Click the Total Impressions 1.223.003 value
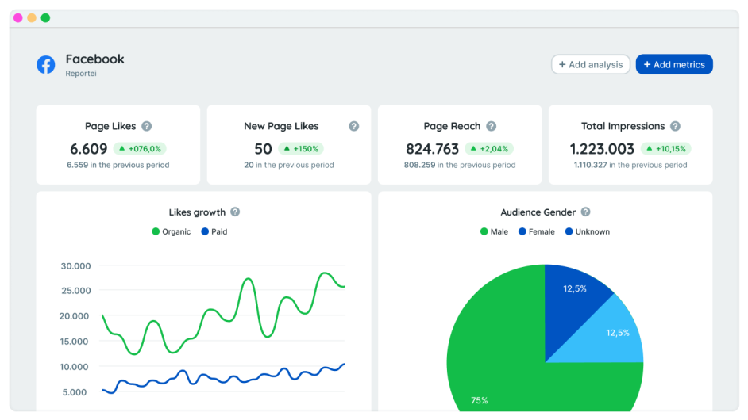Image resolution: width=748 pixels, height=420 pixels. pos(602,149)
